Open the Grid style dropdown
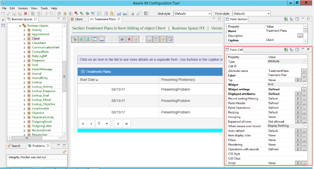 tap(192, 14)
